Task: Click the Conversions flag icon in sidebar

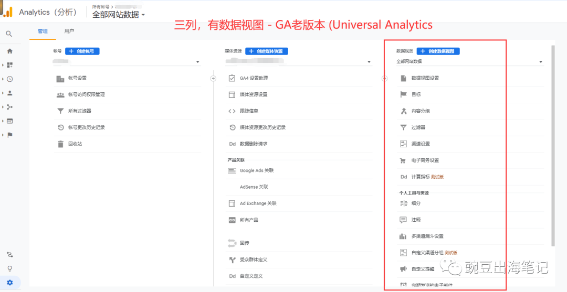Action: [x=9, y=135]
